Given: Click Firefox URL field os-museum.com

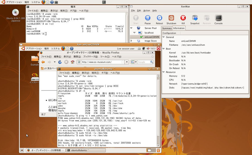Looking at the screenshot, I should tap(101, 62).
